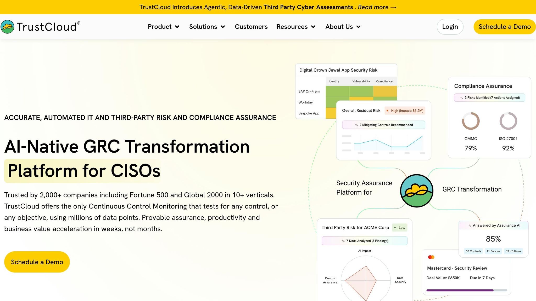Screen dimensions: 536x301
Task: Click the 'Control Assurance' radar axis label
Action: (330, 280)
